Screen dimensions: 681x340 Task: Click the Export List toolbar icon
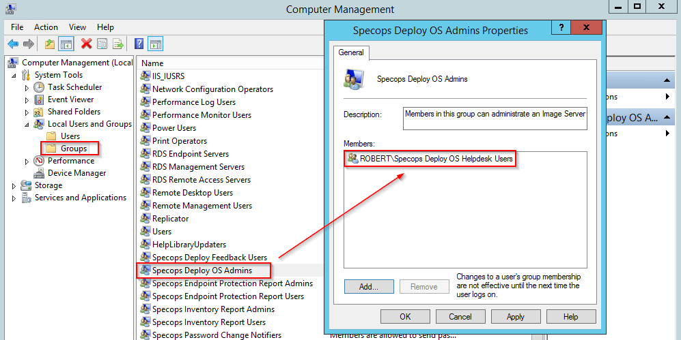(x=117, y=44)
